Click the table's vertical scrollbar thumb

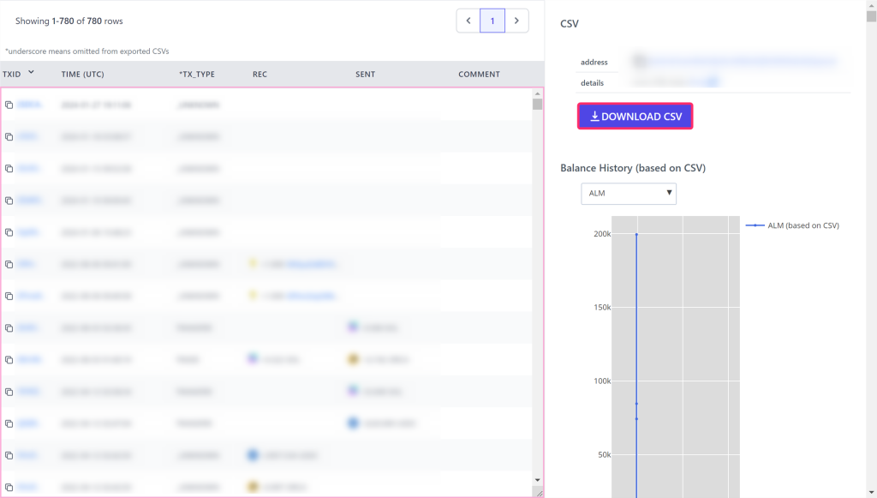537,105
